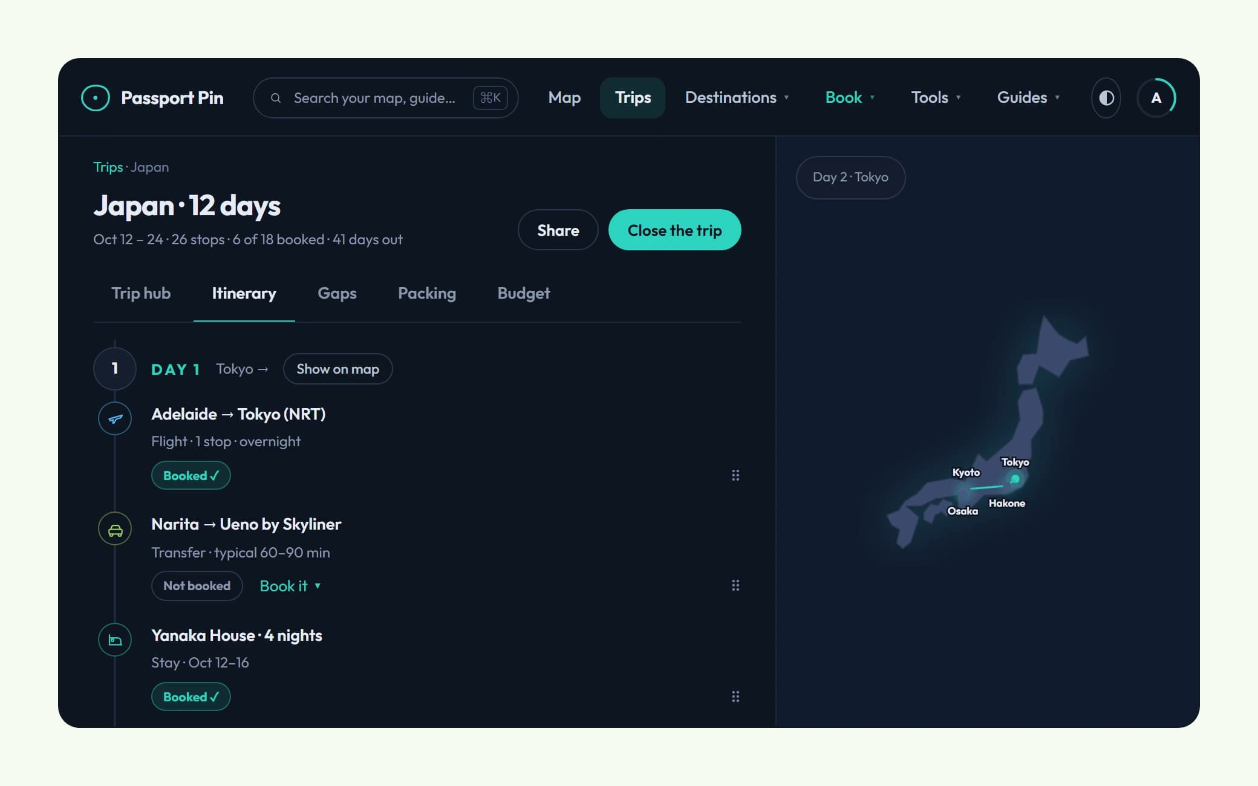This screenshot has height=786, width=1258.
Task: Open the Budget tab
Action: (524, 293)
